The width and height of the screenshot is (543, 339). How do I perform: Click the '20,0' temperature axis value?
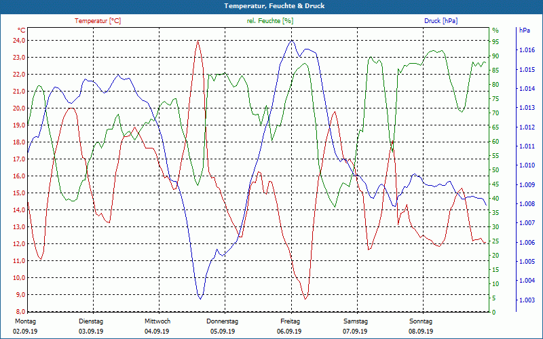pos(20,108)
